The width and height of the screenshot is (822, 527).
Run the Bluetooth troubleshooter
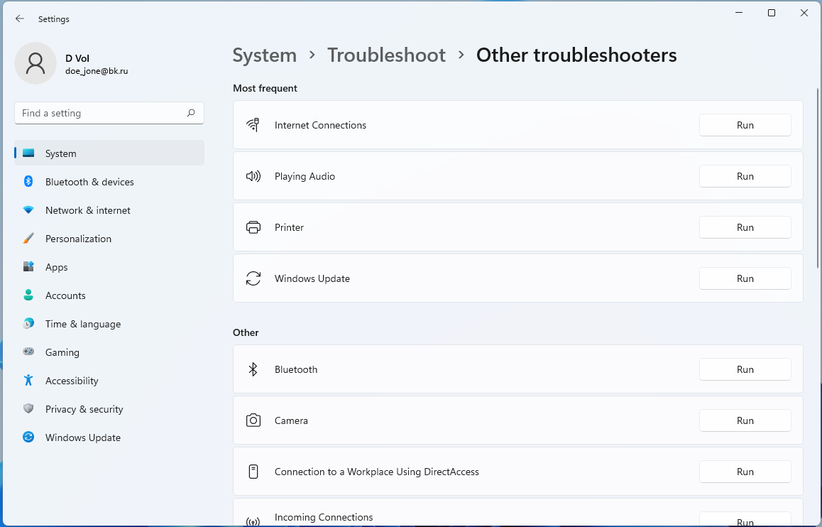(x=745, y=369)
